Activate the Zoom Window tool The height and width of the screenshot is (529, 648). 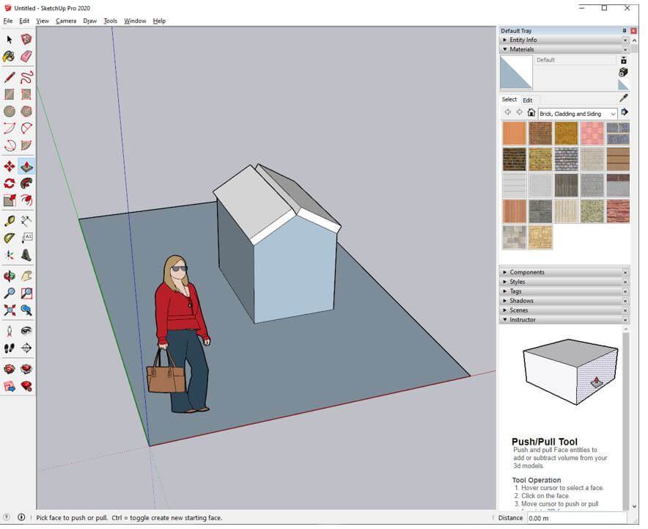(x=26, y=293)
